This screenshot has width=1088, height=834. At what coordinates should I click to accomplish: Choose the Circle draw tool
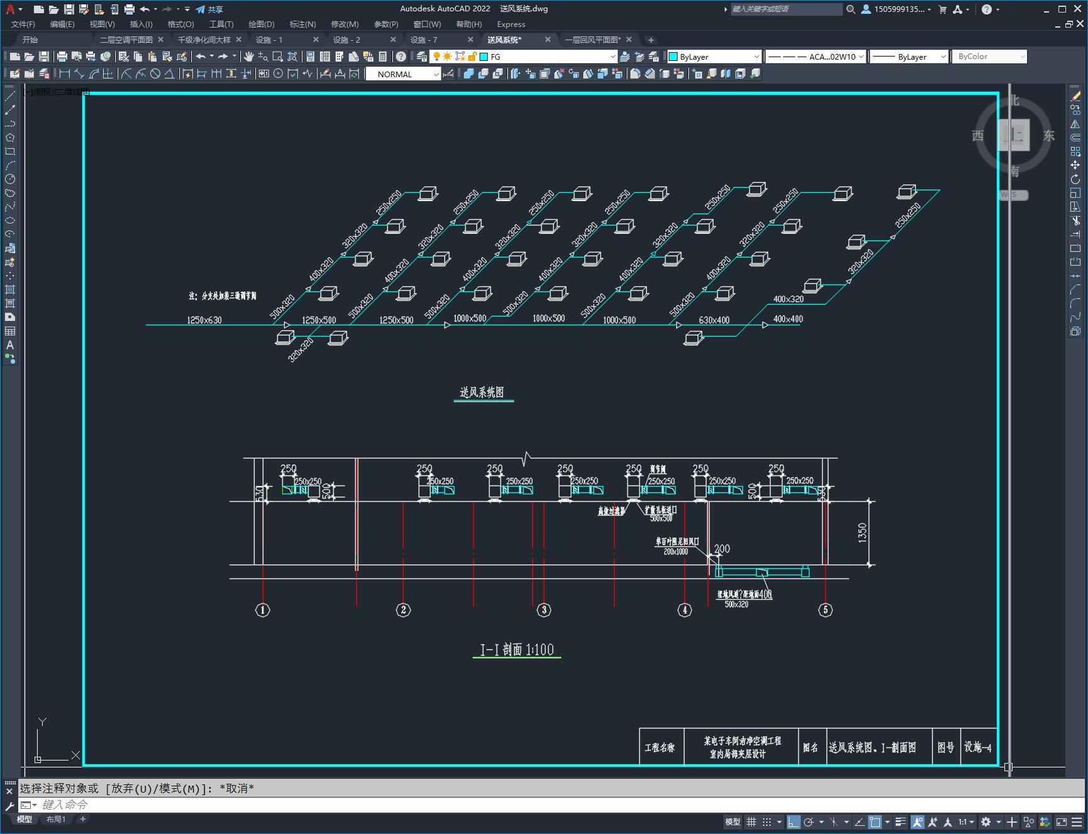(x=10, y=179)
